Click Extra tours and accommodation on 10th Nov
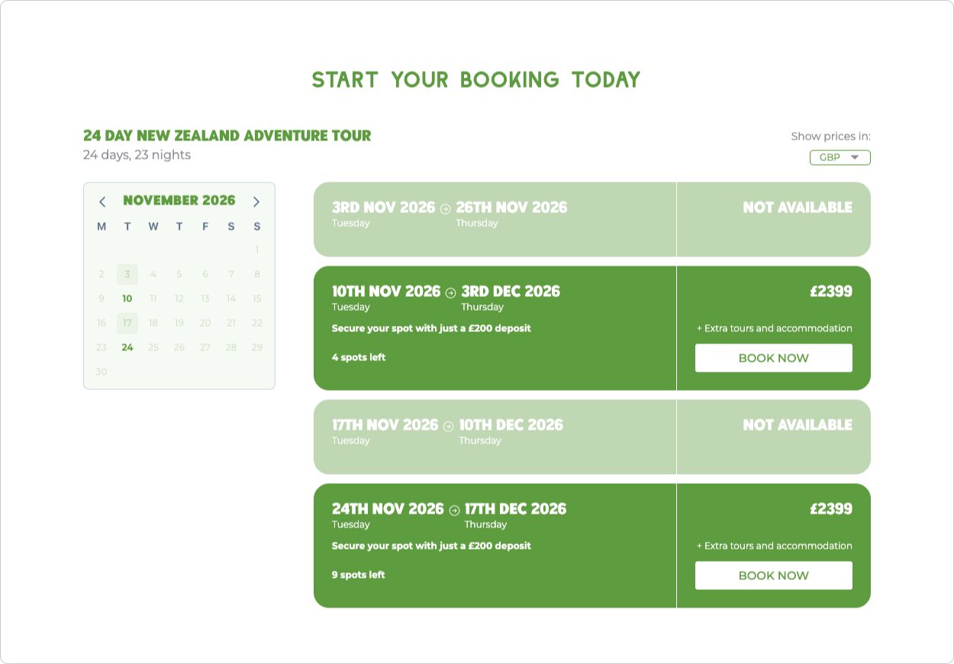954x664 pixels. 775,328
